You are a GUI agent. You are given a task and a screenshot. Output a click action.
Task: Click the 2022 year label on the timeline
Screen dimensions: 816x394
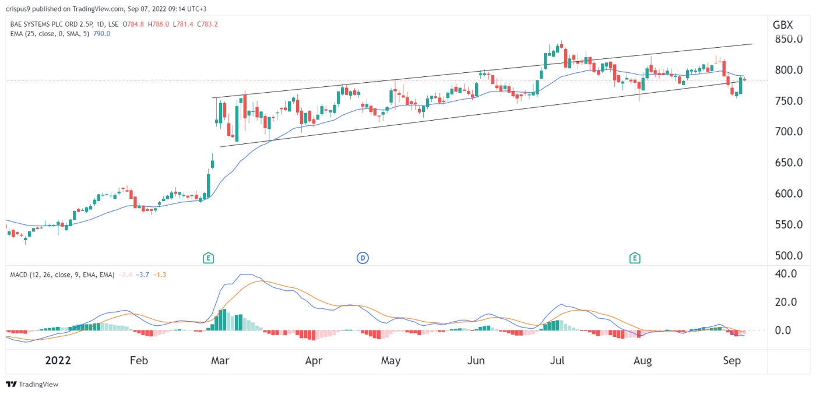[x=58, y=360]
